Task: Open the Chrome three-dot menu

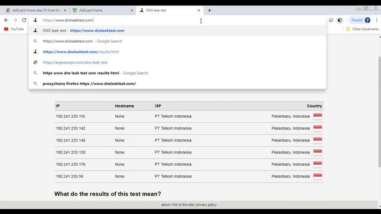Action: pos(377,20)
